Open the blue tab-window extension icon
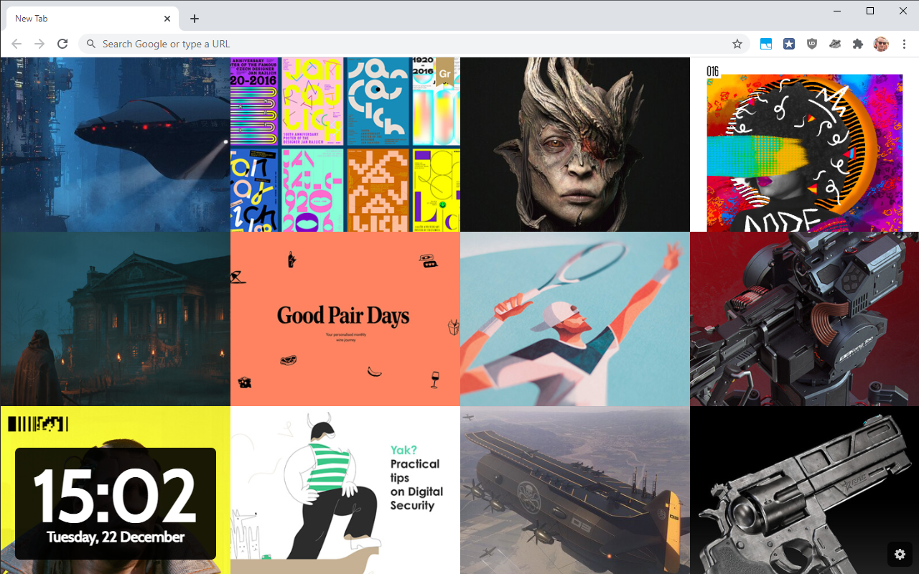Screen dimensions: 919x574 (x=766, y=44)
